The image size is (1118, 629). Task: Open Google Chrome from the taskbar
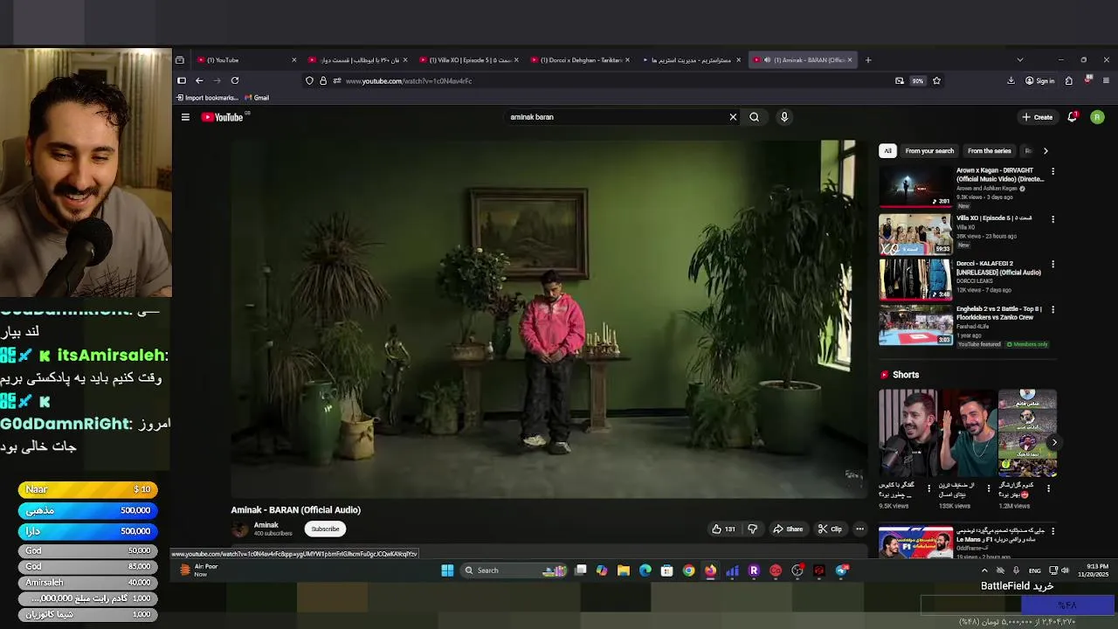(689, 570)
